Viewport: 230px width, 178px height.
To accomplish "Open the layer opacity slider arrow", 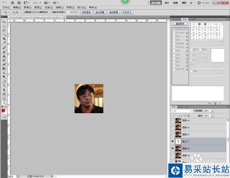I will 212,111.
